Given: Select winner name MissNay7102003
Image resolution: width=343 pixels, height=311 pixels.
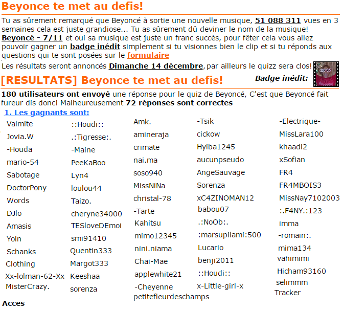Looking at the screenshot, I should 309,198.
